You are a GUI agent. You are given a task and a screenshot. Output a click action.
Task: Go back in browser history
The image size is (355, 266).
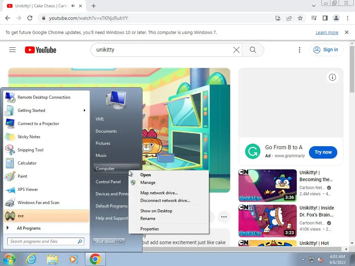pyautogui.click(x=8, y=18)
